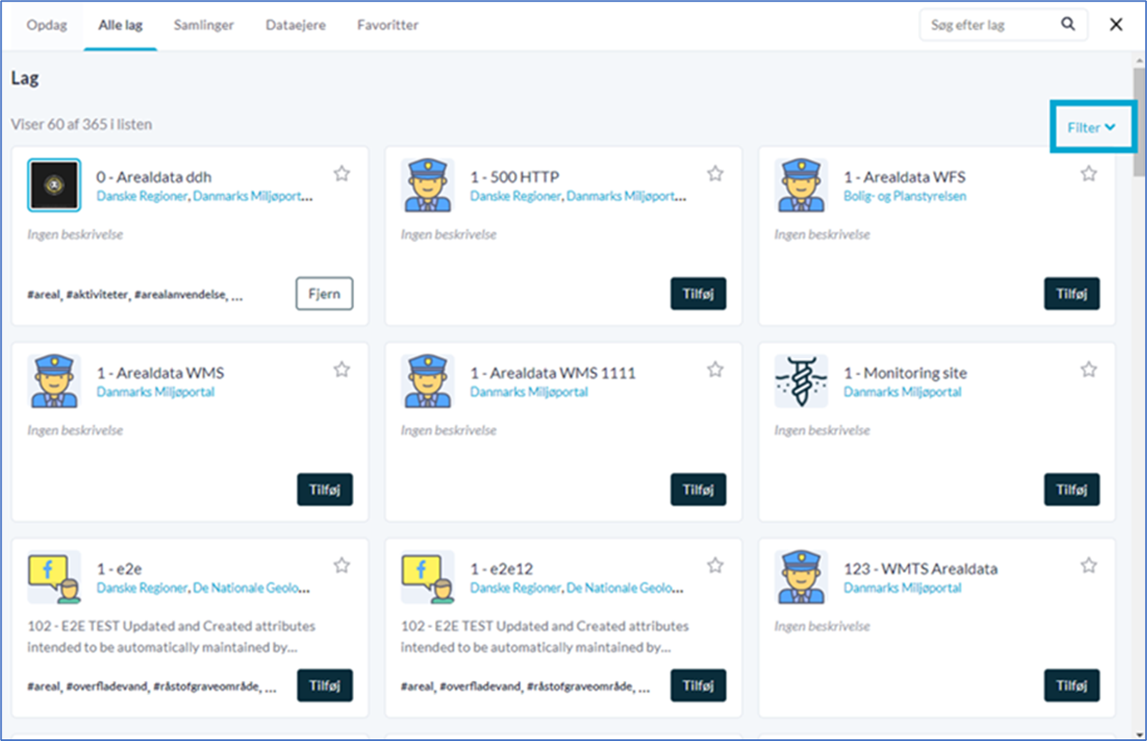Open the Samlinger tab
1147x741 pixels.
tap(204, 25)
